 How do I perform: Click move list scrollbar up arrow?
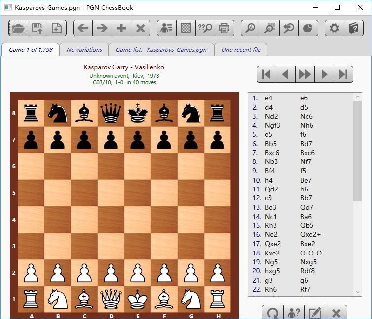(x=358, y=97)
